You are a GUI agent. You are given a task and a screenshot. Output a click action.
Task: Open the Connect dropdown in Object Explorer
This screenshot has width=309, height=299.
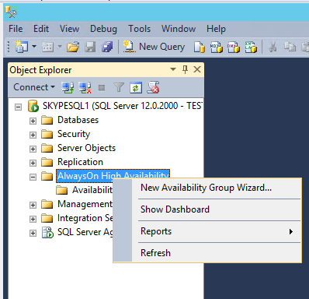[34, 87]
